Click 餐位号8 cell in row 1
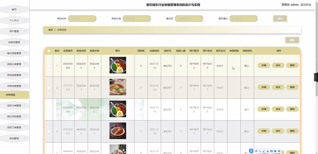 tap(168, 66)
